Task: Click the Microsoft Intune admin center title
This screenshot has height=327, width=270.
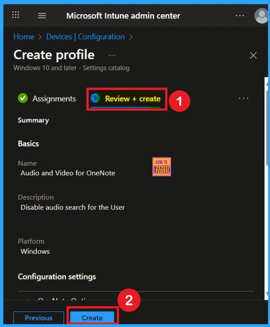Action: tap(123, 16)
